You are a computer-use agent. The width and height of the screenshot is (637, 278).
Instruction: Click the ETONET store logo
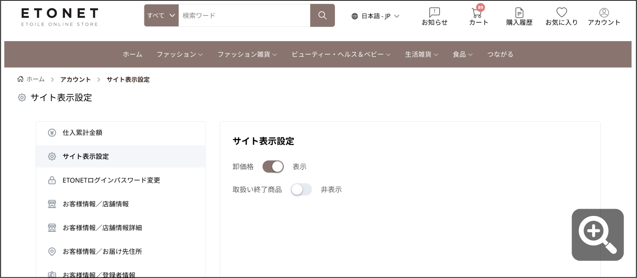click(x=60, y=17)
